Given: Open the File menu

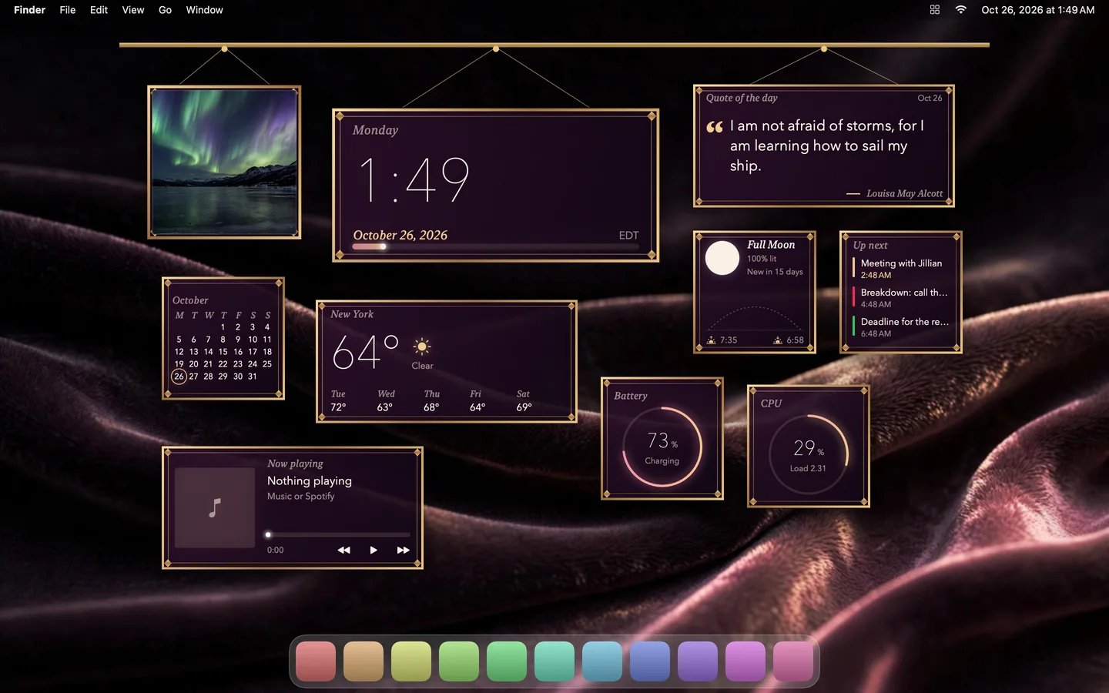Looking at the screenshot, I should (x=68, y=10).
